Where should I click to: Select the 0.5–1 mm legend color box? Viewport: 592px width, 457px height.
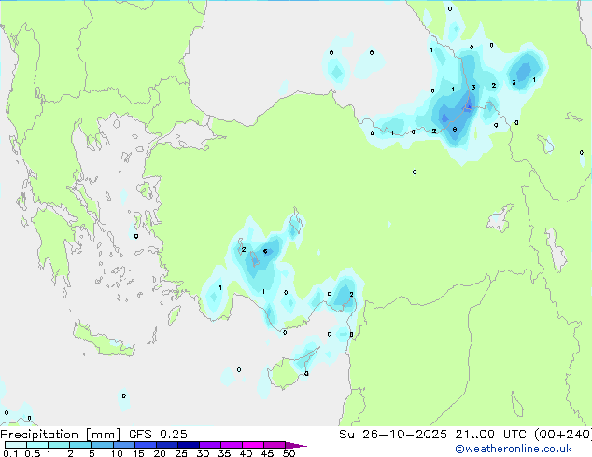[37, 445]
